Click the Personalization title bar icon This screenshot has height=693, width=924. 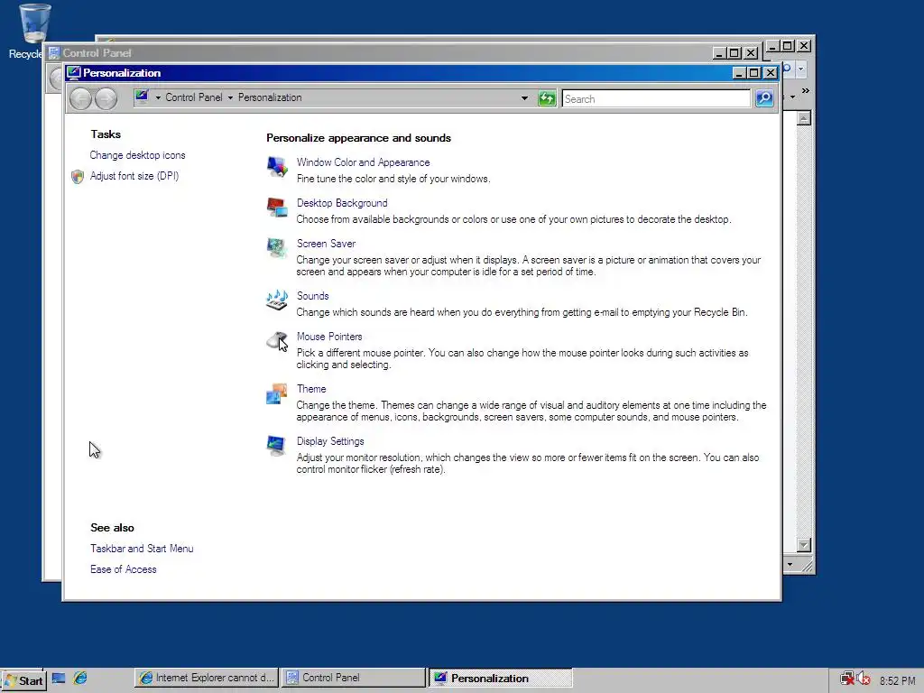[x=74, y=72]
